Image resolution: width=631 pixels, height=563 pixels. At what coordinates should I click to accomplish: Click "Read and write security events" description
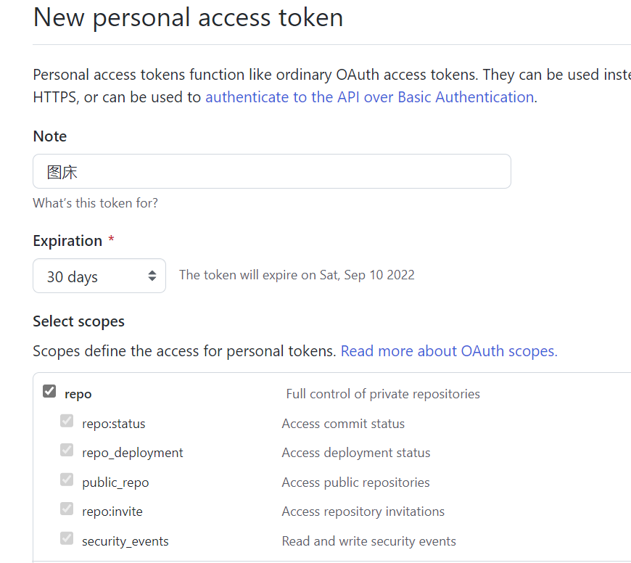368,541
